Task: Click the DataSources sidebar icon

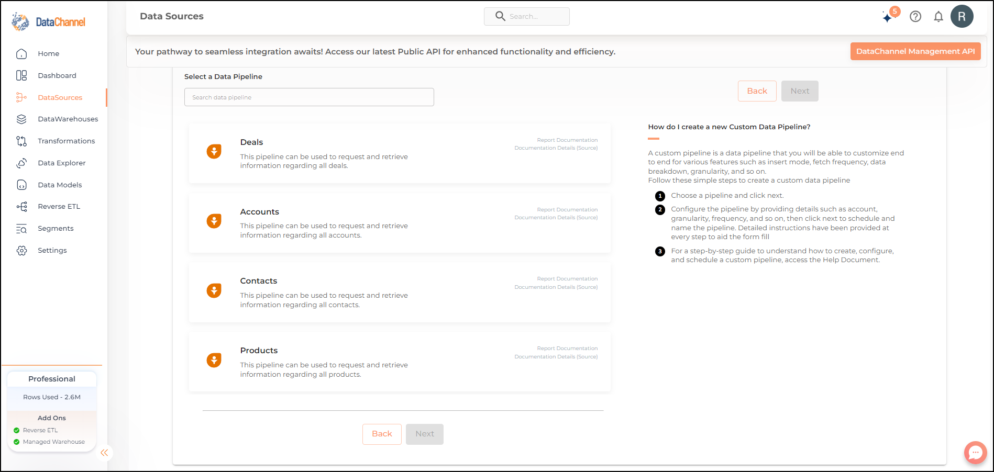Action: pos(21,97)
